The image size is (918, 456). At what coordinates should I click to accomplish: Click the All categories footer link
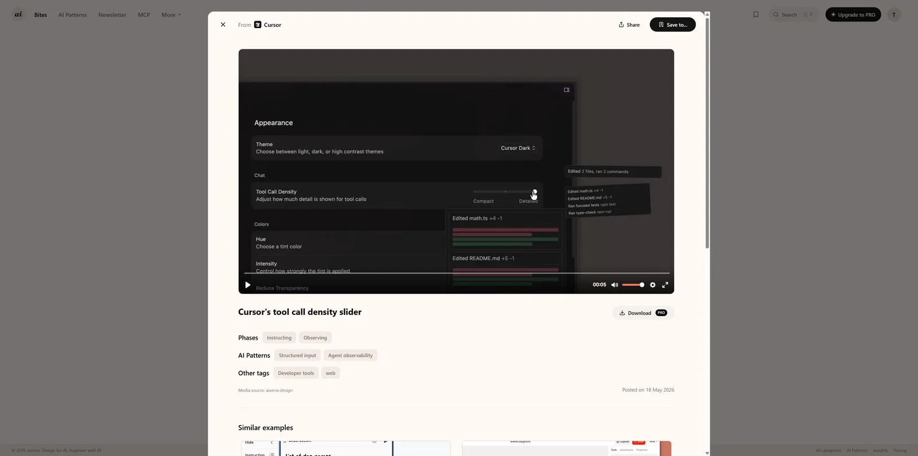click(828, 451)
